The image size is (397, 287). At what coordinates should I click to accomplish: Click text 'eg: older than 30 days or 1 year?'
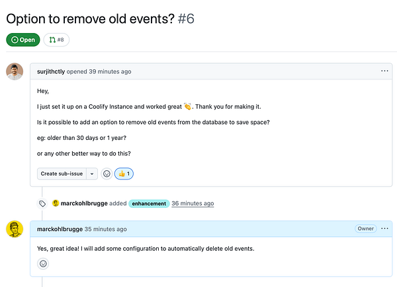tap(81, 138)
